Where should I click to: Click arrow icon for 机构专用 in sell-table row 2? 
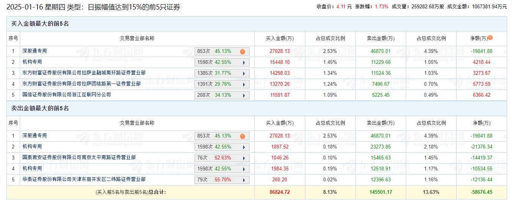243,147
